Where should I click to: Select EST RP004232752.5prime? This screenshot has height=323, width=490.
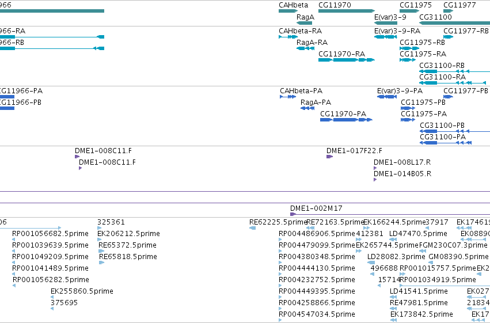(x=280, y=286)
